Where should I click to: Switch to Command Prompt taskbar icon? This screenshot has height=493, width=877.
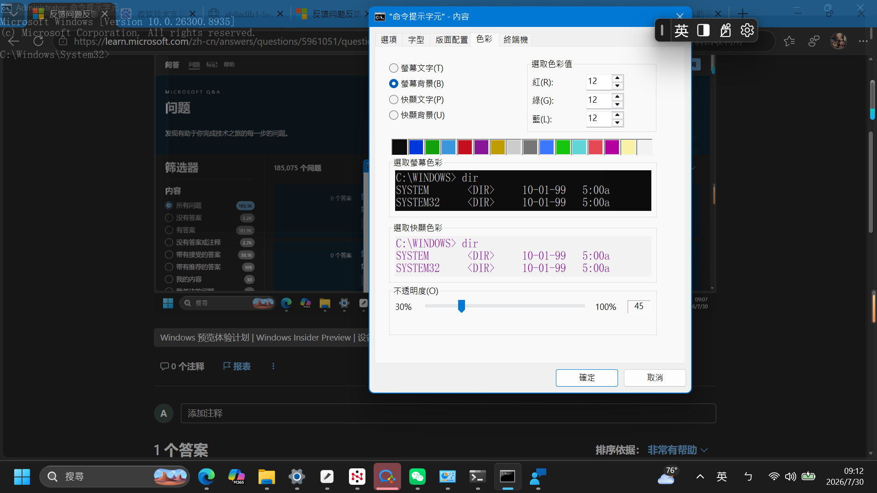(x=507, y=477)
